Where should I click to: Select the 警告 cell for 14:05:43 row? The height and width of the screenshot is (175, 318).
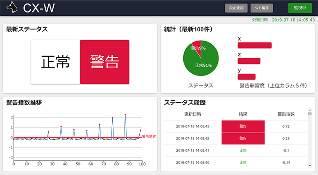pyautogui.click(x=243, y=126)
